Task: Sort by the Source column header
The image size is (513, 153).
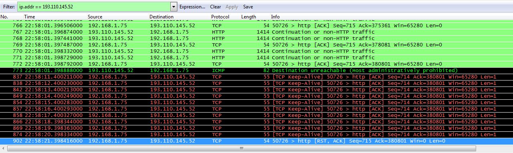Action: click(x=95, y=17)
